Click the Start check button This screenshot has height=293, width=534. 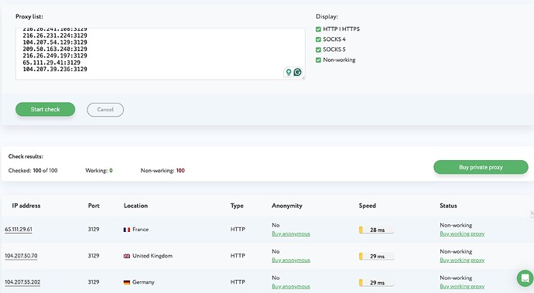46,109
